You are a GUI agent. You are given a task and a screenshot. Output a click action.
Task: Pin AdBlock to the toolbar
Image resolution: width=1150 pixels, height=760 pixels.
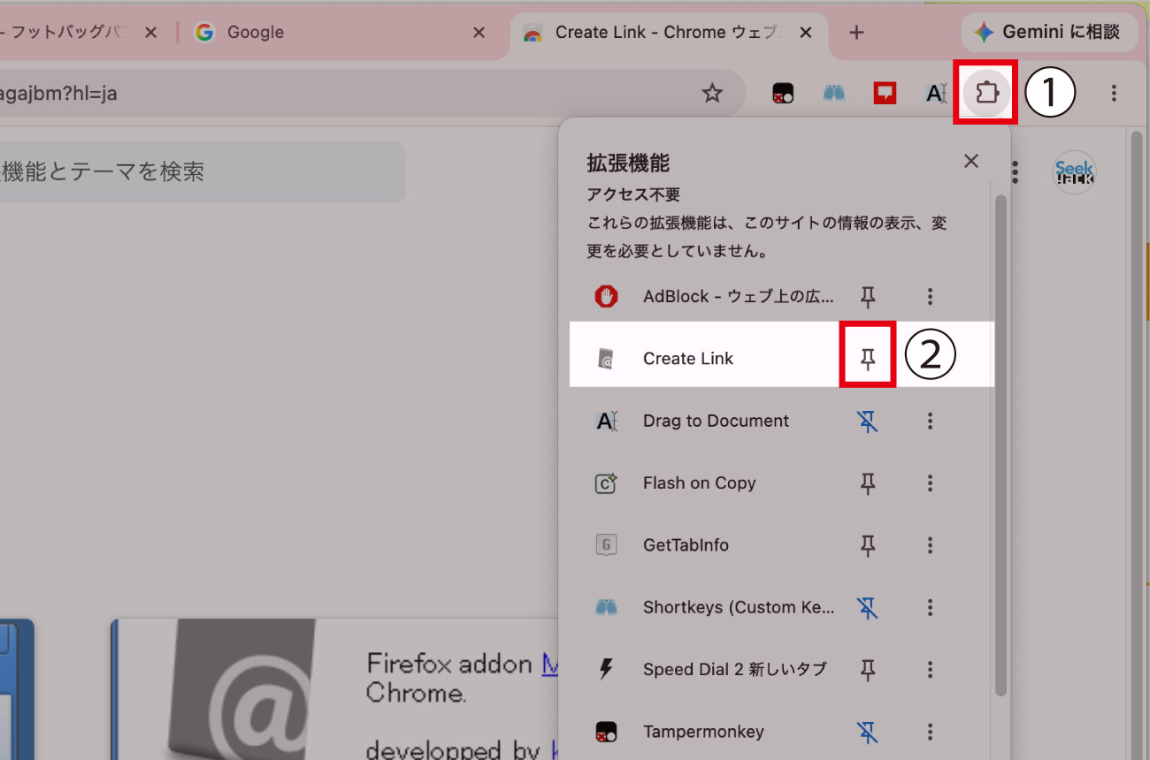868,296
